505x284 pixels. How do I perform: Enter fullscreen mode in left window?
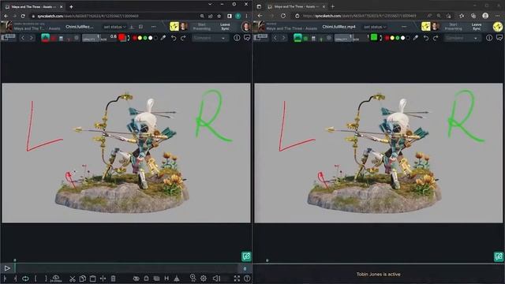(237, 278)
